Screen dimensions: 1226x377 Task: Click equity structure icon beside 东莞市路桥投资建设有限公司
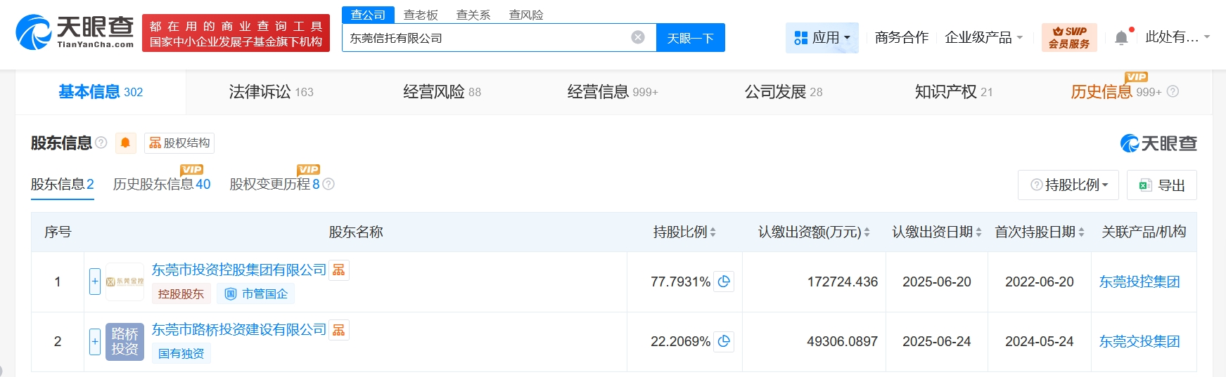pyautogui.click(x=339, y=330)
